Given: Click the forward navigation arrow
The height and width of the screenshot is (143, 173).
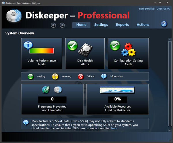Looking at the screenshot, I should click(62, 25).
